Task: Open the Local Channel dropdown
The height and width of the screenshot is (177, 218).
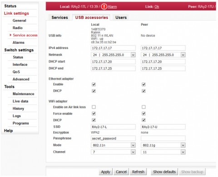Action: [113, 152]
